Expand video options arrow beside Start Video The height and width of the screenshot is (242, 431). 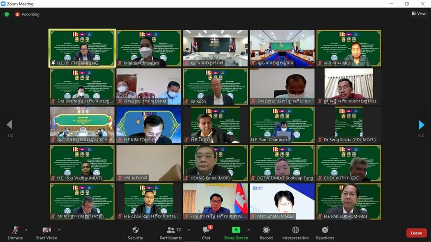click(x=59, y=230)
